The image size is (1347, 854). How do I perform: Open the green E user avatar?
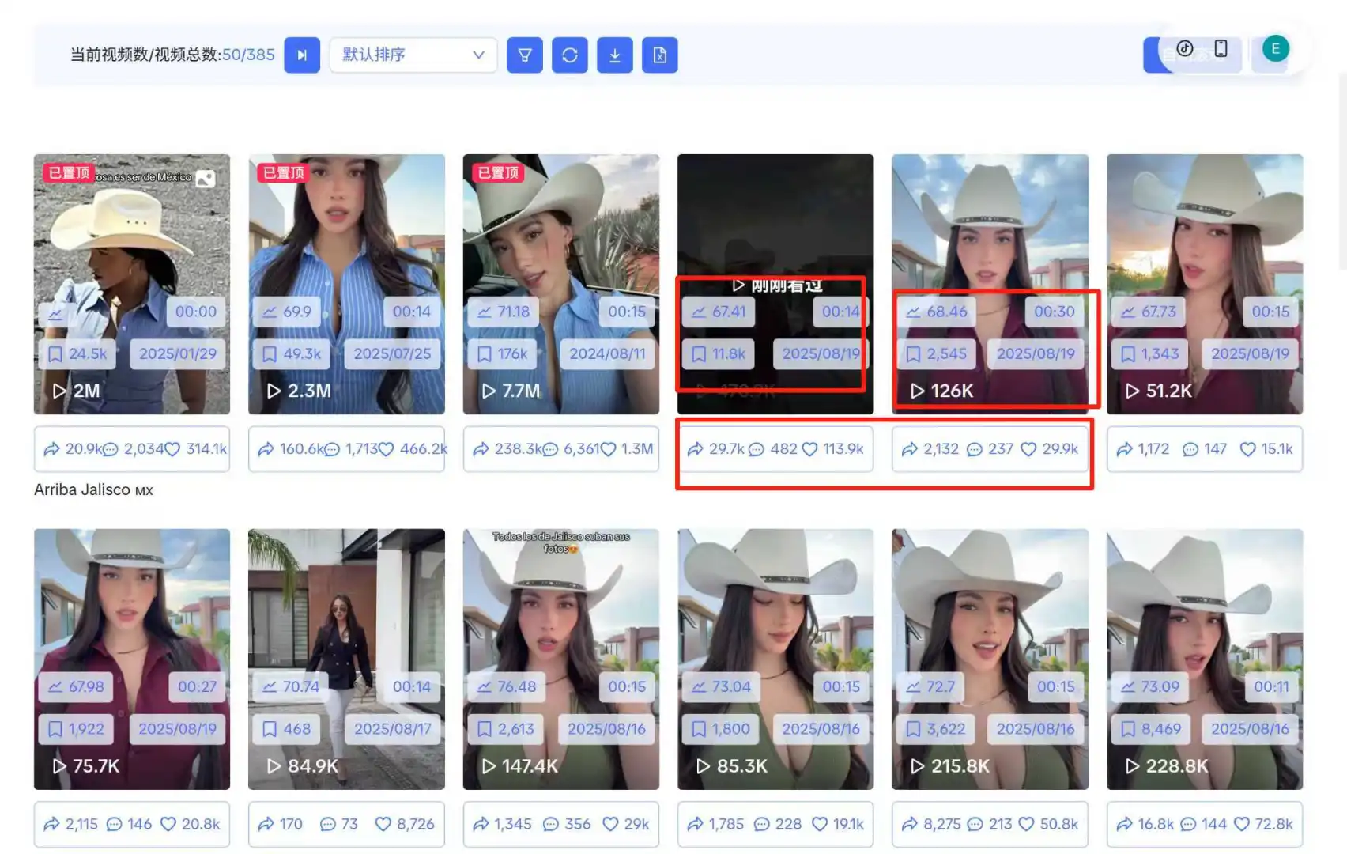point(1275,49)
